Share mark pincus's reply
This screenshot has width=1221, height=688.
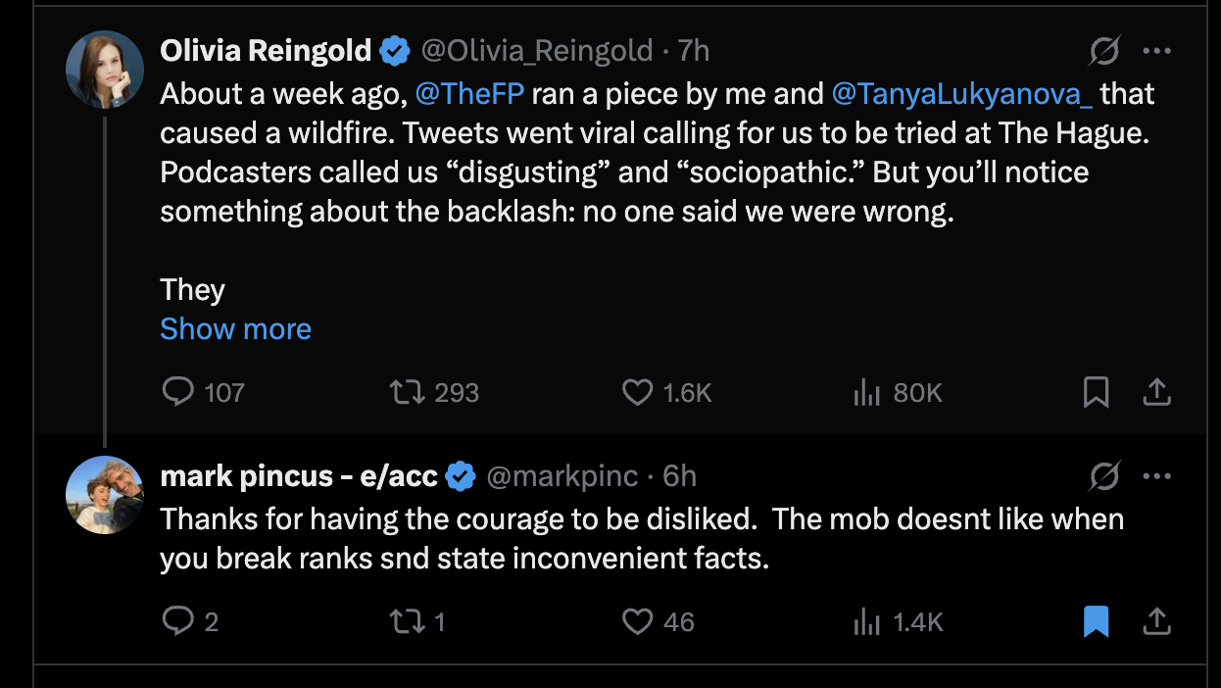tap(1157, 621)
